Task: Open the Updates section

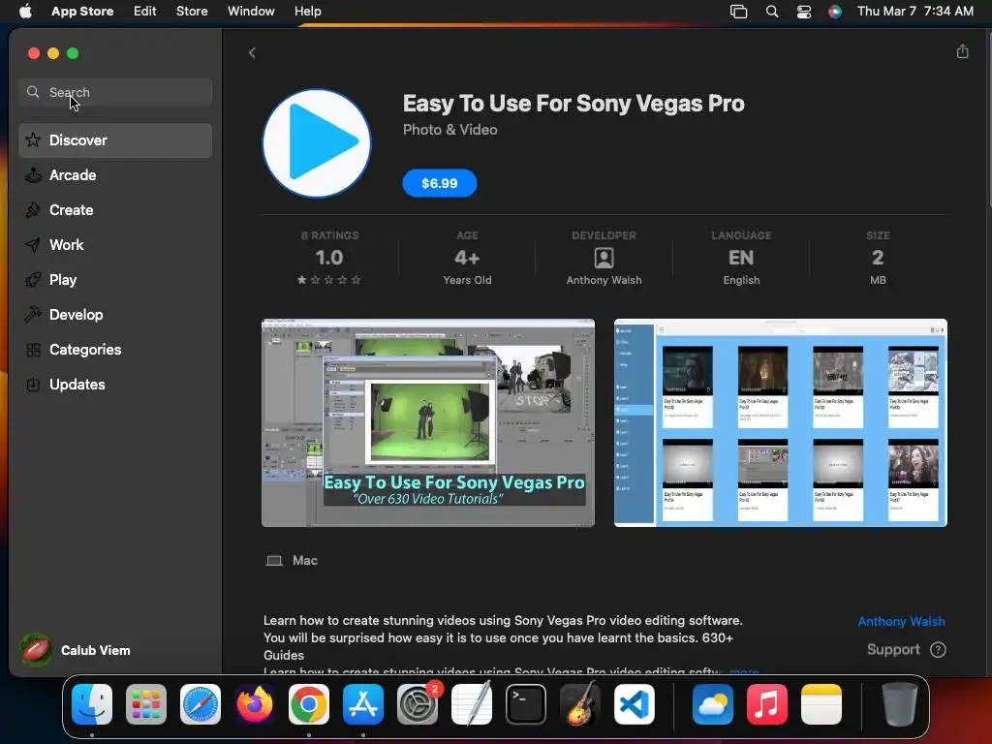Action: pos(115,384)
